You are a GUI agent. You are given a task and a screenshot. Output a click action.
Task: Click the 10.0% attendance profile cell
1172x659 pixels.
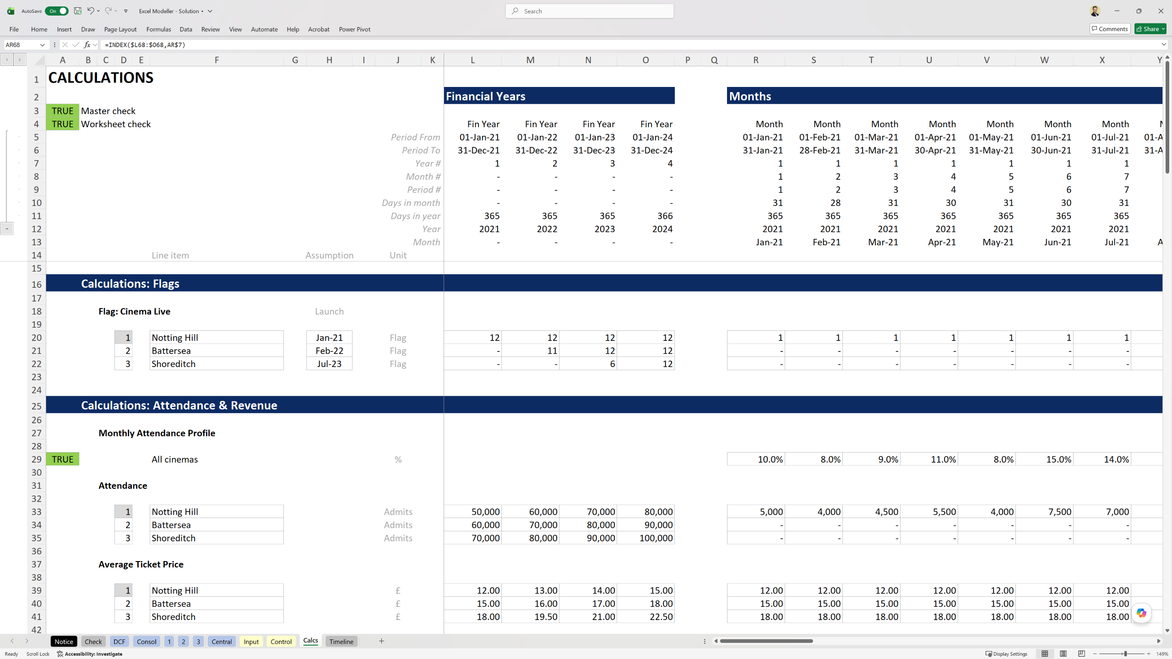tap(756, 459)
